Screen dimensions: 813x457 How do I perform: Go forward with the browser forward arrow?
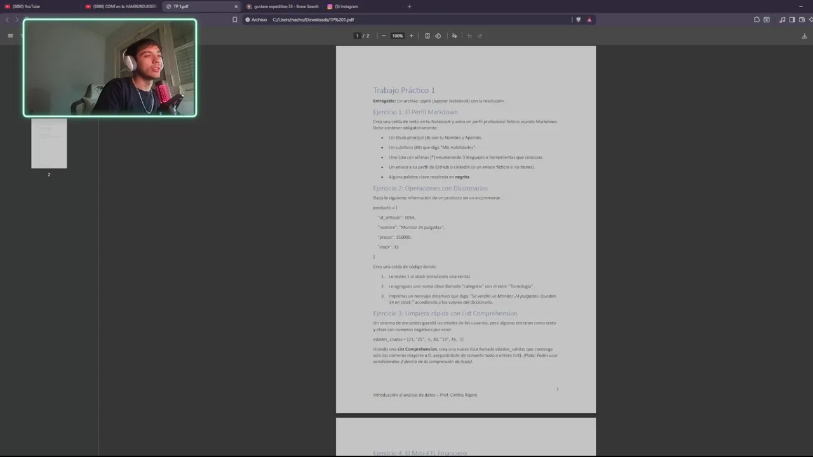click(x=17, y=20)
